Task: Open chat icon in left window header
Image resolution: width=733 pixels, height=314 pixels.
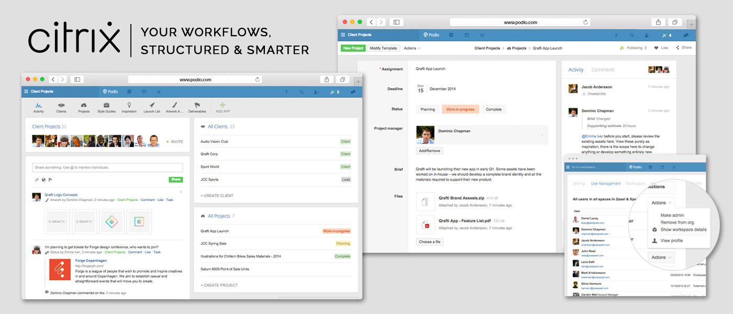Action: (353, 92)
